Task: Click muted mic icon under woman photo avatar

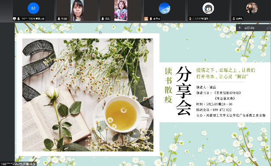Action: (x=234, y=19)
